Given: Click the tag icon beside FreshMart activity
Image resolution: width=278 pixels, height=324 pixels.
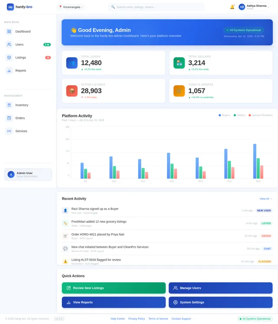Looking at the screenshot, I should (65, 223).
